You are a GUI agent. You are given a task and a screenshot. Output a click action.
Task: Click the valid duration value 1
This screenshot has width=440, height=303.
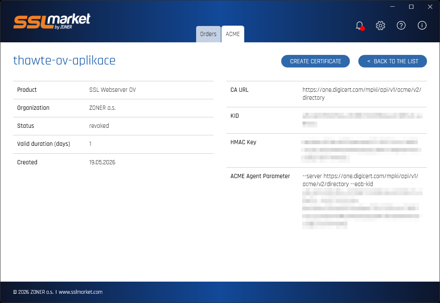[x=90, y=144]
